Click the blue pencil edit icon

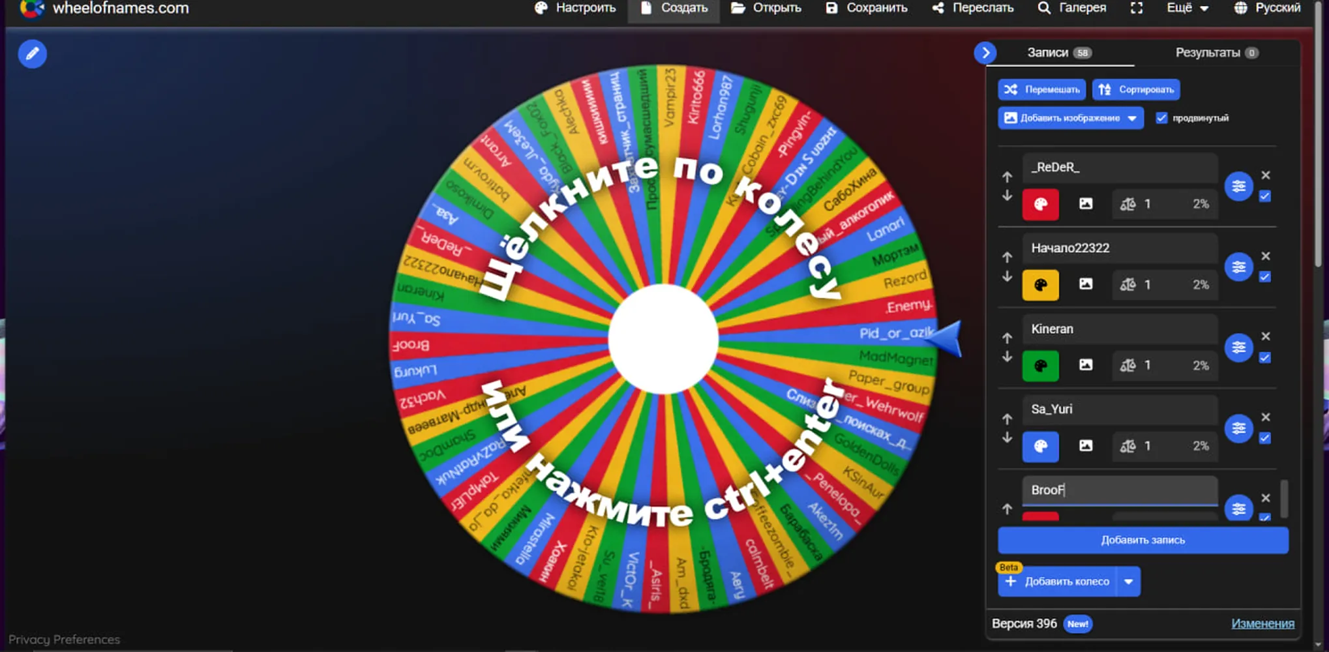(x=32, y=54)
